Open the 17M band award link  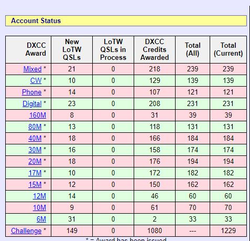tap(35, 173)
